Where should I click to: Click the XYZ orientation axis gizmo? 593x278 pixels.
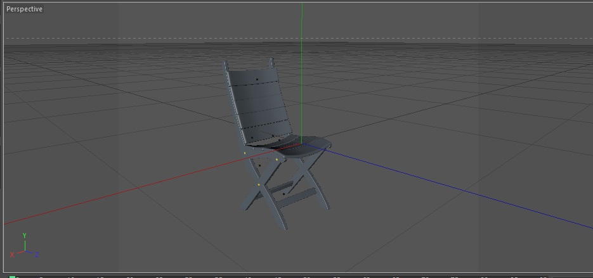24,246
